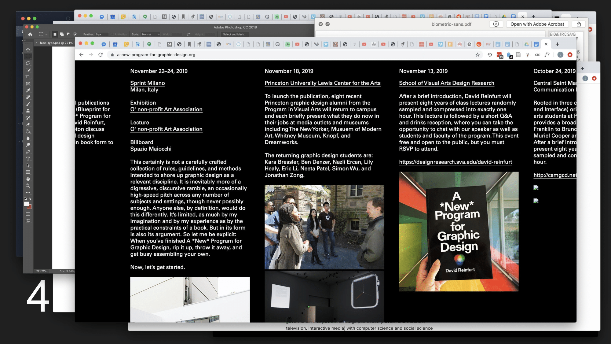This screenshot has width=611, height=344.
Task: Open the Reddit tab in front browser
Action: coord(479,44)
